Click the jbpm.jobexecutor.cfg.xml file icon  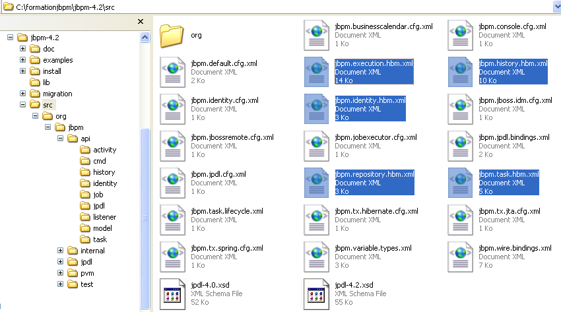tap(316, 145)
